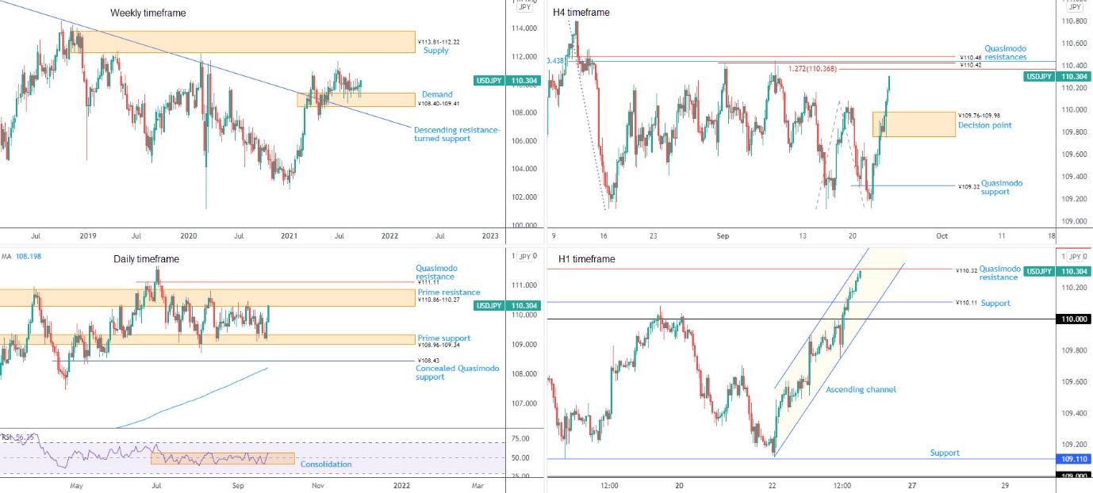Click the '¥110.48' level label on H4 chart
The width and height of the screenshot is (1093, 493).
970,57
